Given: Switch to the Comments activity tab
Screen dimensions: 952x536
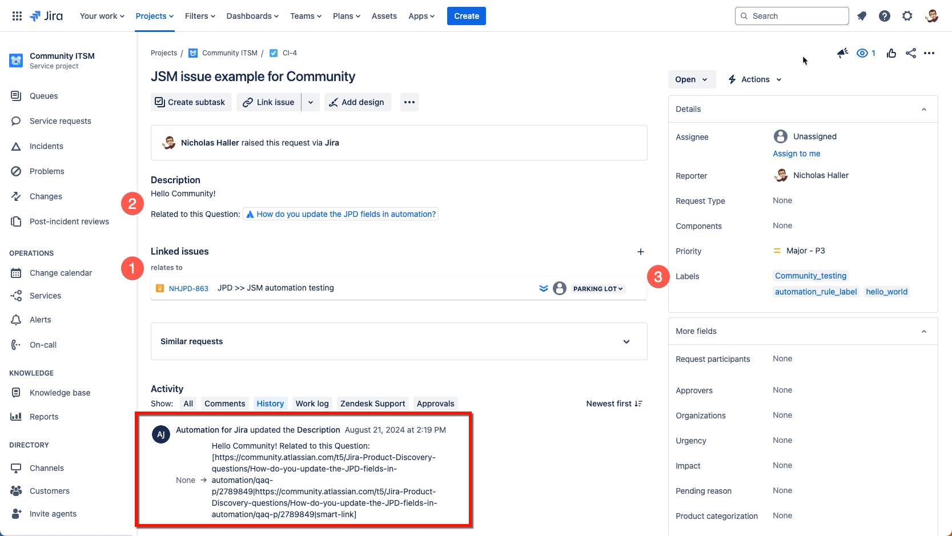Looking at the screenshot, I should point(224,403).
